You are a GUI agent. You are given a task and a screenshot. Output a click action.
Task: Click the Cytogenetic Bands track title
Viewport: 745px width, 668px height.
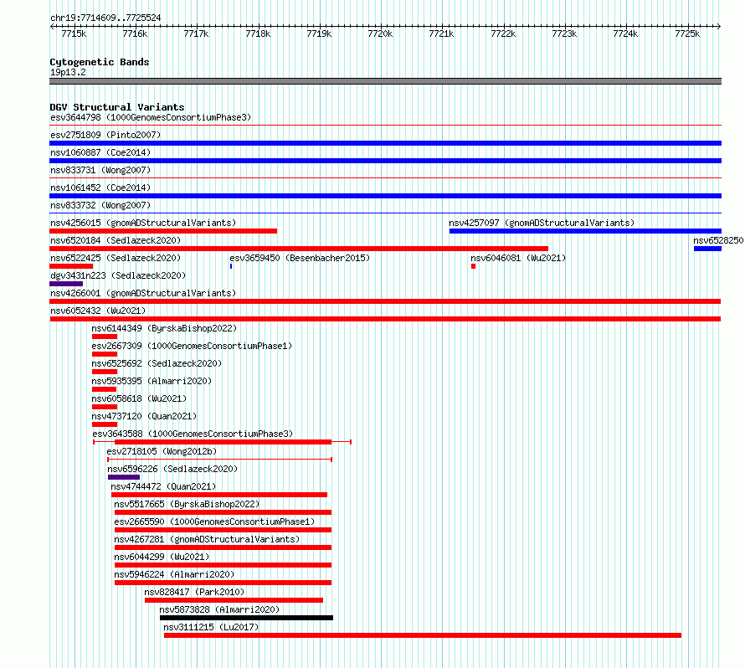pyautogui.click(x=100, y=62)
